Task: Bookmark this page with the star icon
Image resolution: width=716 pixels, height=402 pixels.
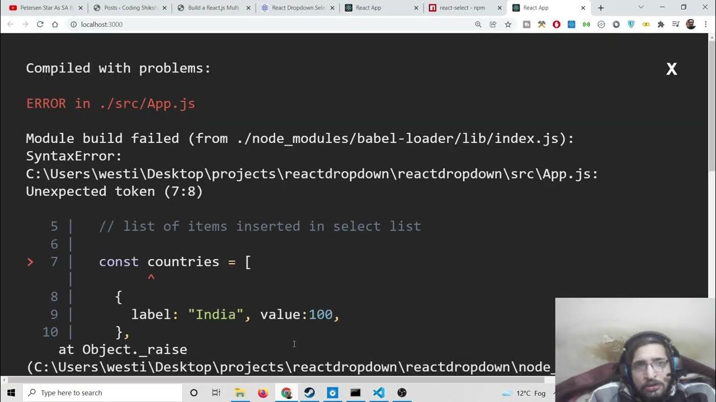Action: (508, 25)
